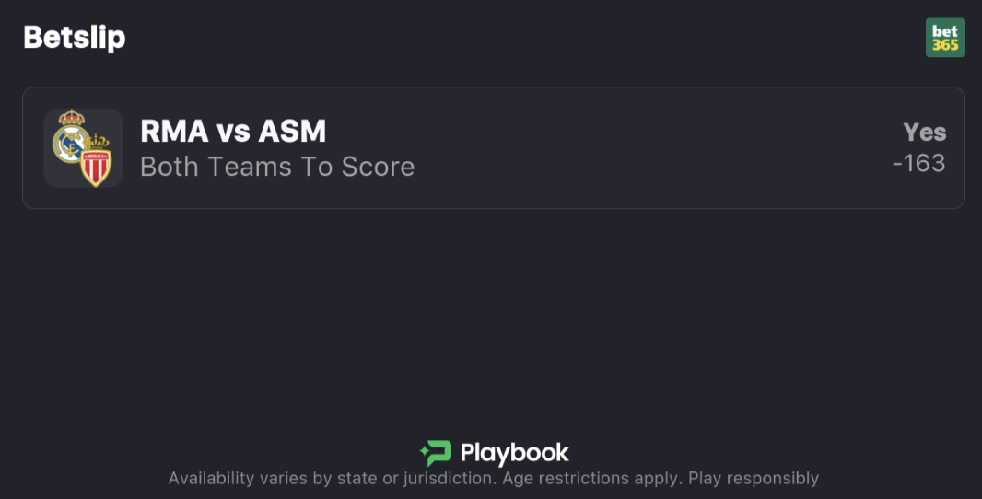The image size is (982, 499).
Task: Click the word 'jurisdiction' in the disclaimer
Action: [450, 478]
